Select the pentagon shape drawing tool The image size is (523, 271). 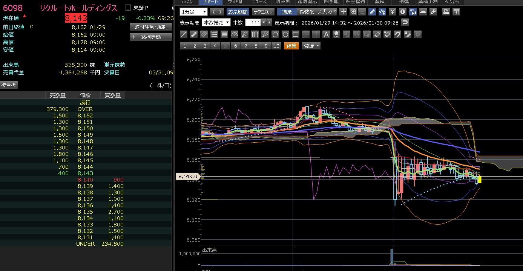[275, 34]
